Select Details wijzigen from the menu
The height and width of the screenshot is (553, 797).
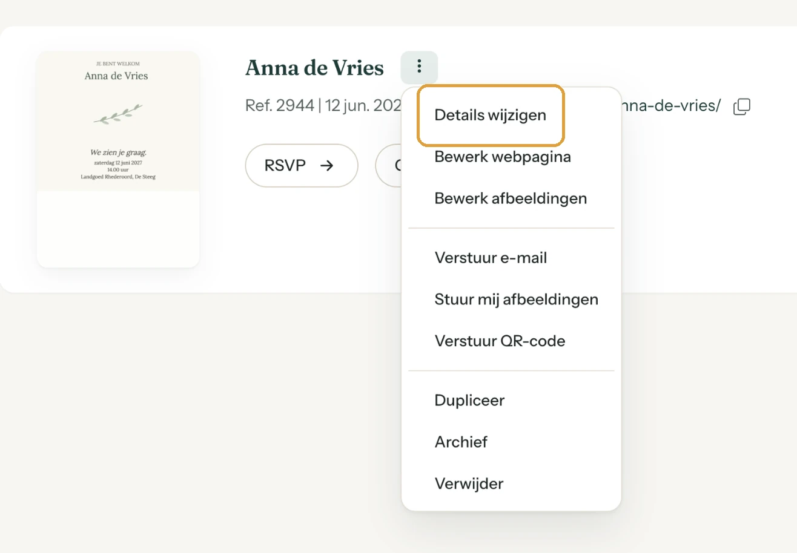[x=491, y=115]
